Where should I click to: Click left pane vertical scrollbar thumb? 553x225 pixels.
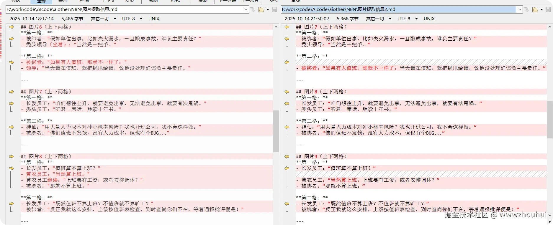(276, 131)
